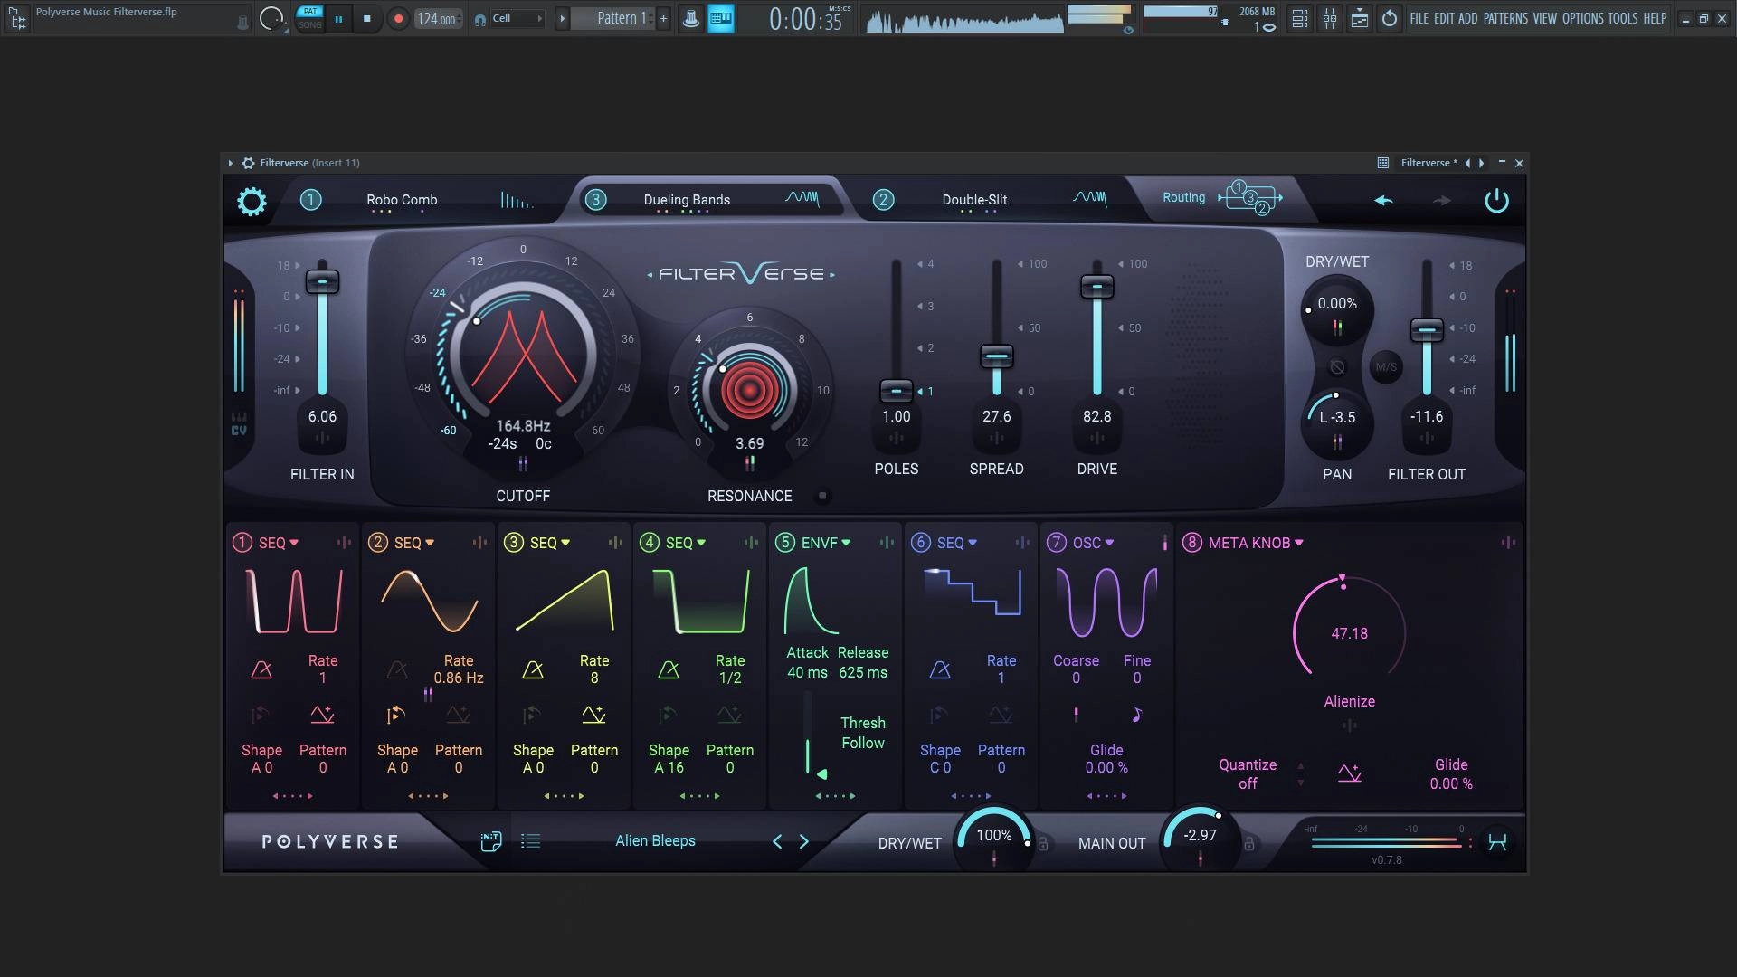The width and height of the screenshot is (1737, 977).
Task: Click modulator 5 ENVF assign handle icon
Action: 887,542
